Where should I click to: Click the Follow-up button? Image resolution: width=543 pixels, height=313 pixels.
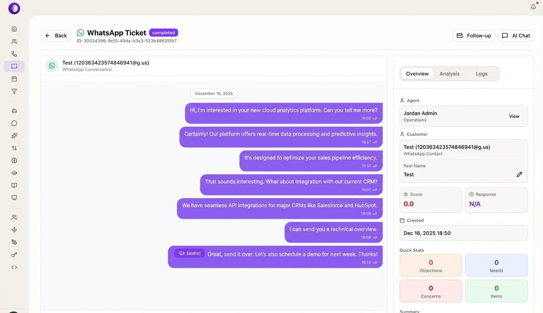(474, 35)
